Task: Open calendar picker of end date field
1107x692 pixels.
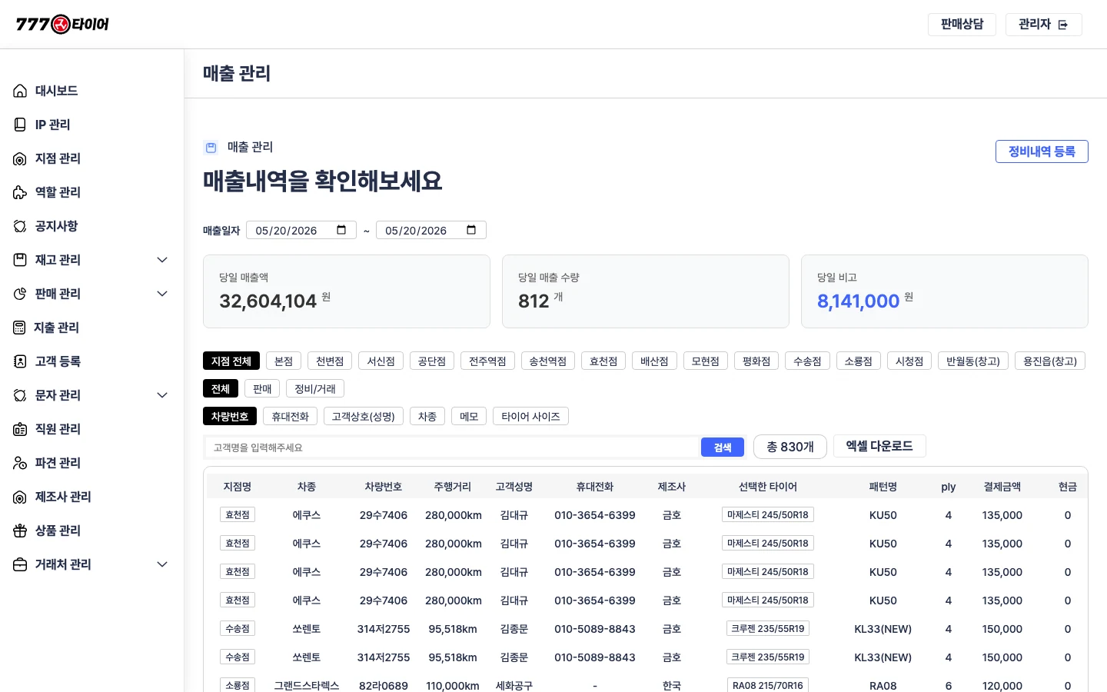Action: (x=471, y=230)
